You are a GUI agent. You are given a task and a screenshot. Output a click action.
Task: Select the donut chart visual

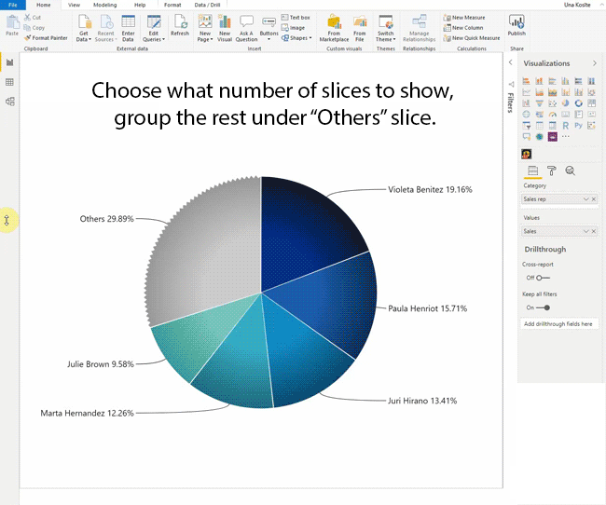tap(579, 103)
